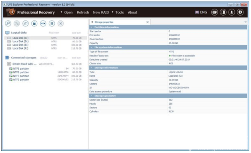Click the third round toolbar icon
Image resolution: width=251 pixels, height=153 pixels.
coord(25,23)
